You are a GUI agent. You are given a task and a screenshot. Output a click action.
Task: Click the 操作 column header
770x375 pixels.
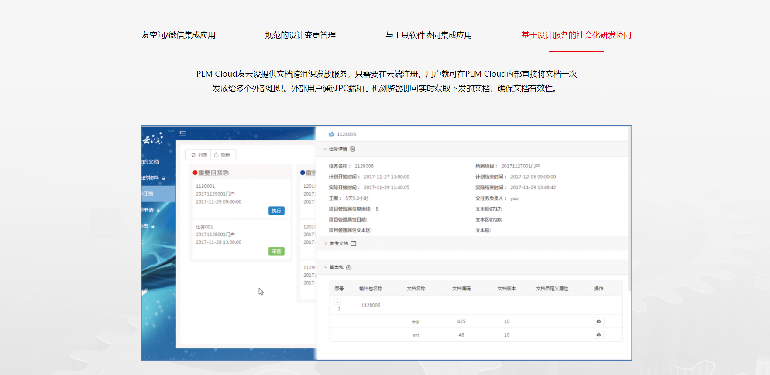coord(598,289)
